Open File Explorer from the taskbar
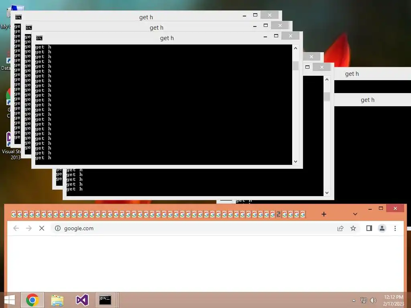This screenshot has width=411, height=308. (x=57, y=300)
